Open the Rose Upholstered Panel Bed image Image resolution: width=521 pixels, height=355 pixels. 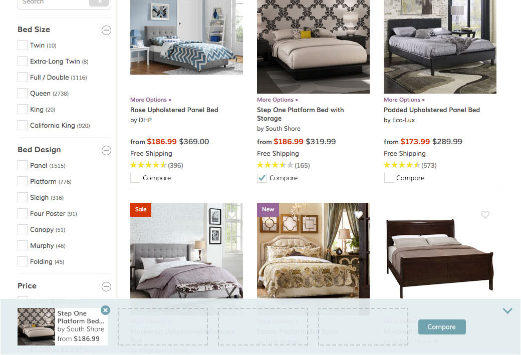186,37
